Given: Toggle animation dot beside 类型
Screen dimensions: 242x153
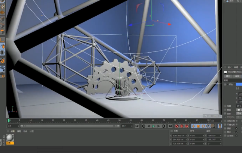Looking at the screenshot, I should click(x=225, y=110).
